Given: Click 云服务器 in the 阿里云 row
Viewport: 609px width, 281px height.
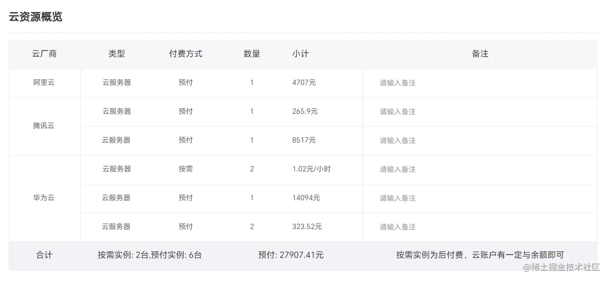Looking at the screenshot, I should pos(117,83).
